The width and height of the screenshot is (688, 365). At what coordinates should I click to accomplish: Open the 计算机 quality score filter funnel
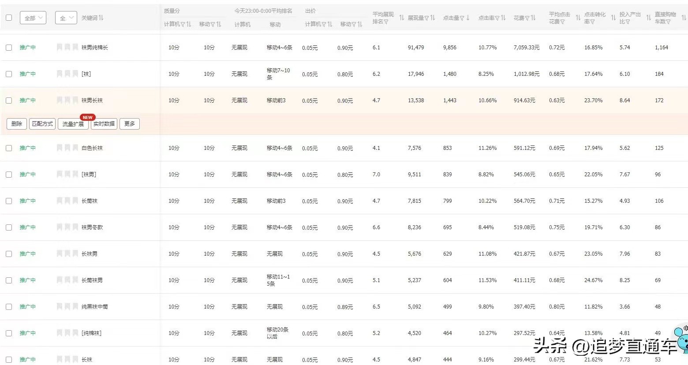tap(183, 24)
